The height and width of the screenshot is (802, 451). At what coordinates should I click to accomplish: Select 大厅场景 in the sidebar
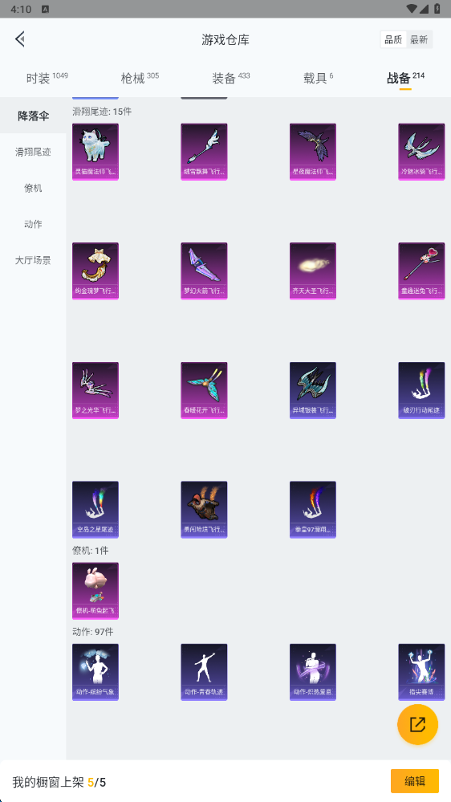click(x=33, y=260)
